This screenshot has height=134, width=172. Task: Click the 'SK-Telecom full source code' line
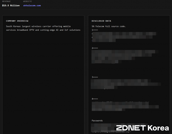pyautogui.click(x=109, y=26)
